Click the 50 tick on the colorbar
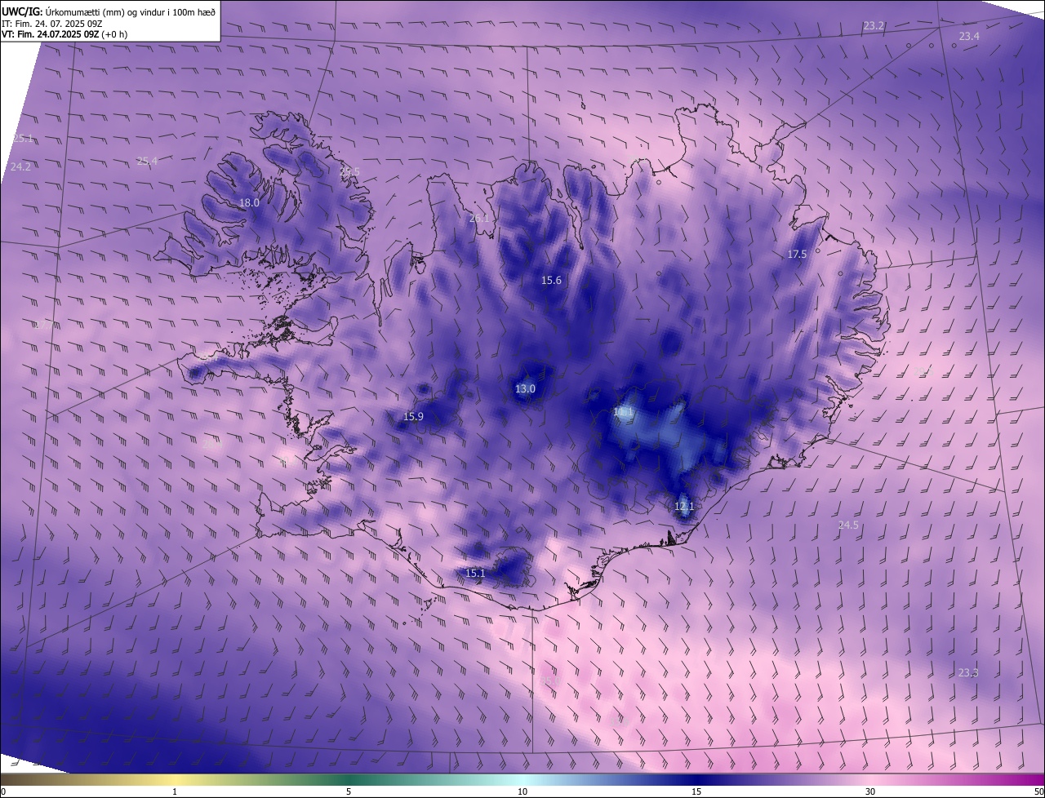This screenshot has width=1045, height=798. 1038,791
